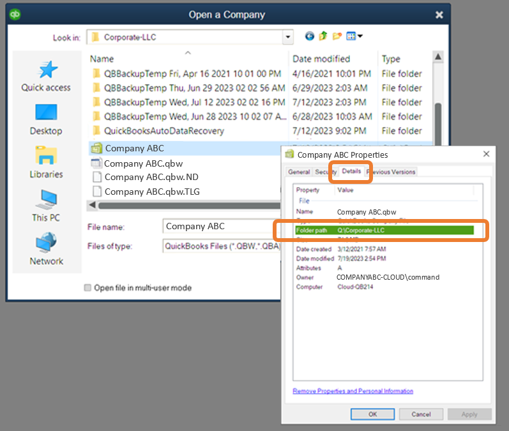Viewport: 509px width, 431px height.
Task: Expand the Look in dropdown
Action: click(x=287, y=37)
